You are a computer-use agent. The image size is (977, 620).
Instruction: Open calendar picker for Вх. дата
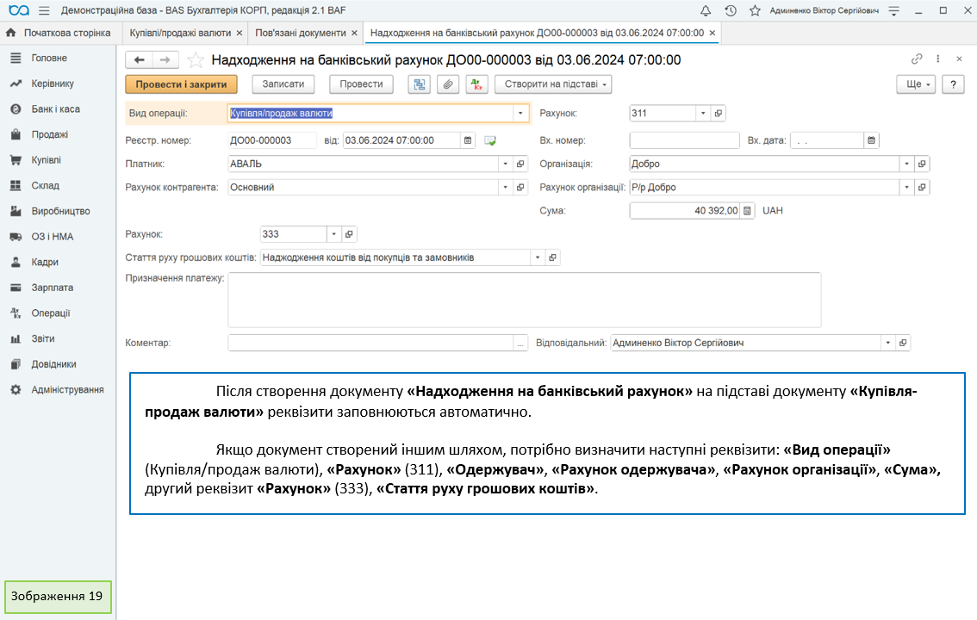point(871,140)
